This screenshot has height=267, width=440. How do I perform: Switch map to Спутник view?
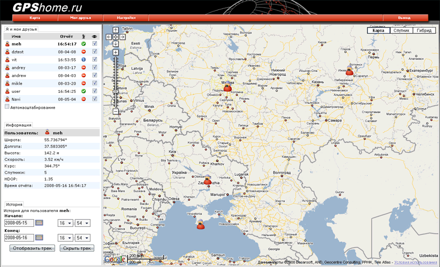coord(402,30)
